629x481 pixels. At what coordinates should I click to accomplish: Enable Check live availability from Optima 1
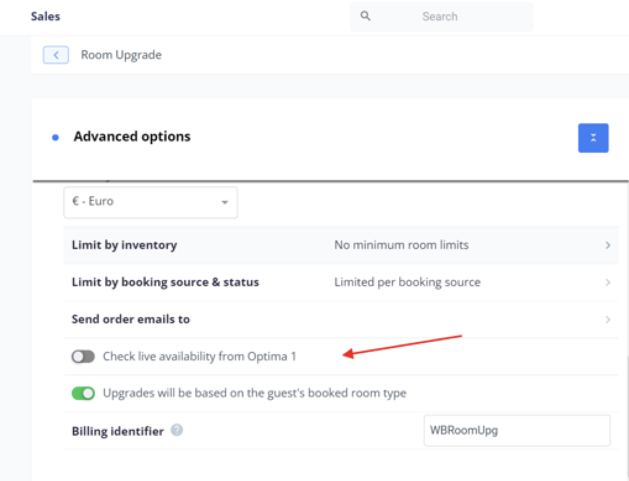83,356
